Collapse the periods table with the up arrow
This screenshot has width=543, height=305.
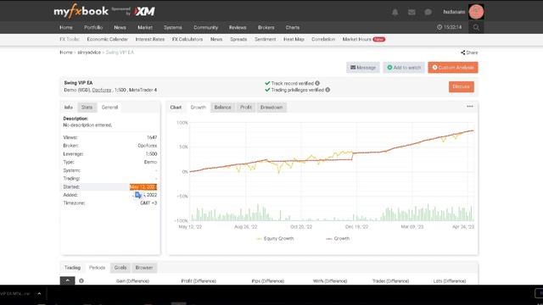[x=67, y=280]
